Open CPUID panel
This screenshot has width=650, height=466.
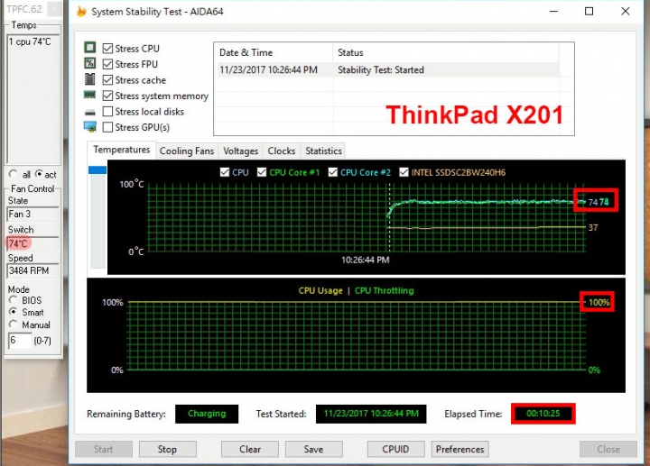click(395, 449)
